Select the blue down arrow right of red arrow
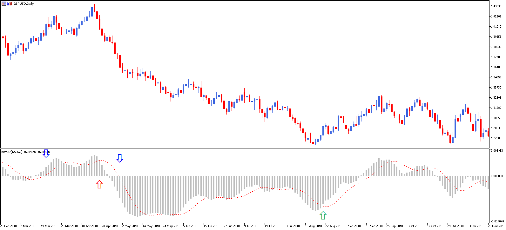This screenshot has width=506, height=230. [x=119, y=158]
